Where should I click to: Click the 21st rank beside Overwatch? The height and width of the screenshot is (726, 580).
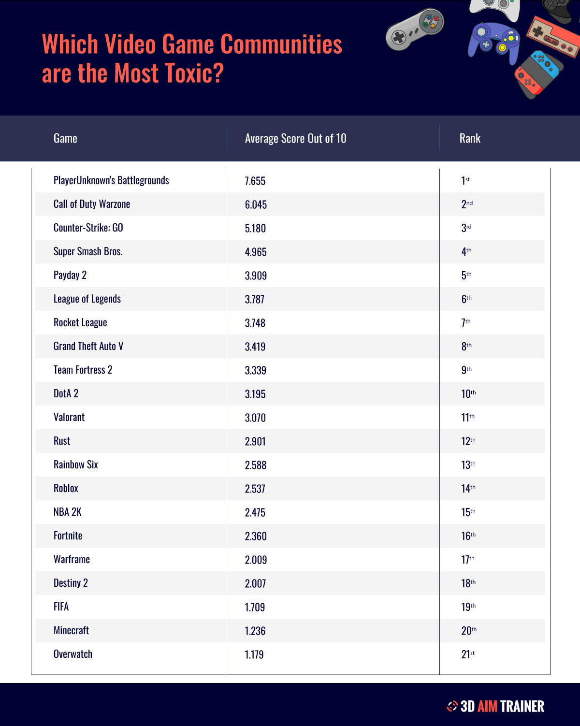point(467,654)
